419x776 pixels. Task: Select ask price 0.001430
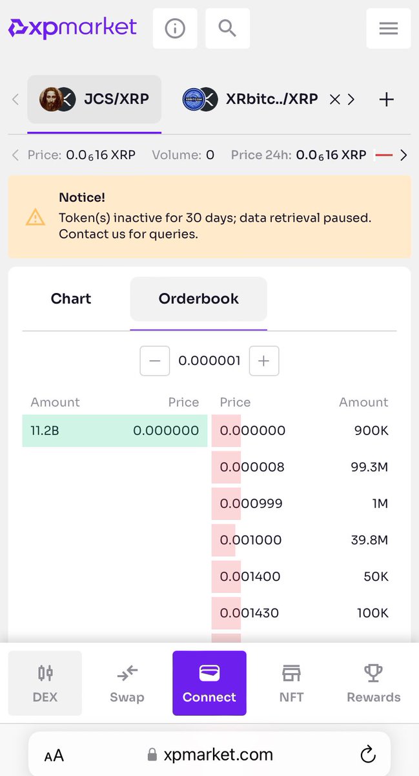pyautogui.click(x=250, y=612)
